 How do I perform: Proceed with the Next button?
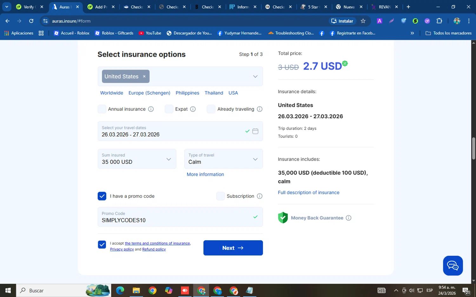[233, 248]
